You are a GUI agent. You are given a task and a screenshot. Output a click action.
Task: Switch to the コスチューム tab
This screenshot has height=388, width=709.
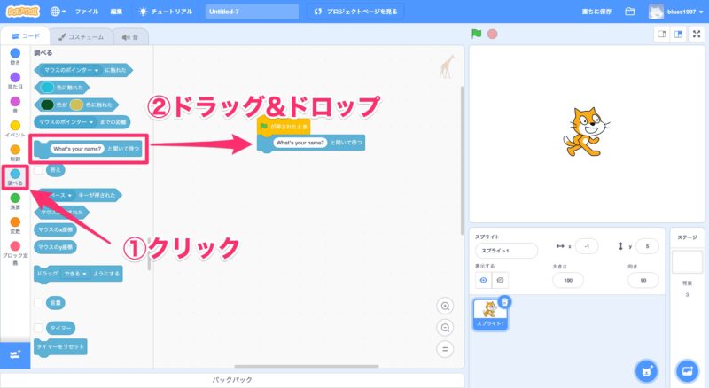[x=82, y=37]
